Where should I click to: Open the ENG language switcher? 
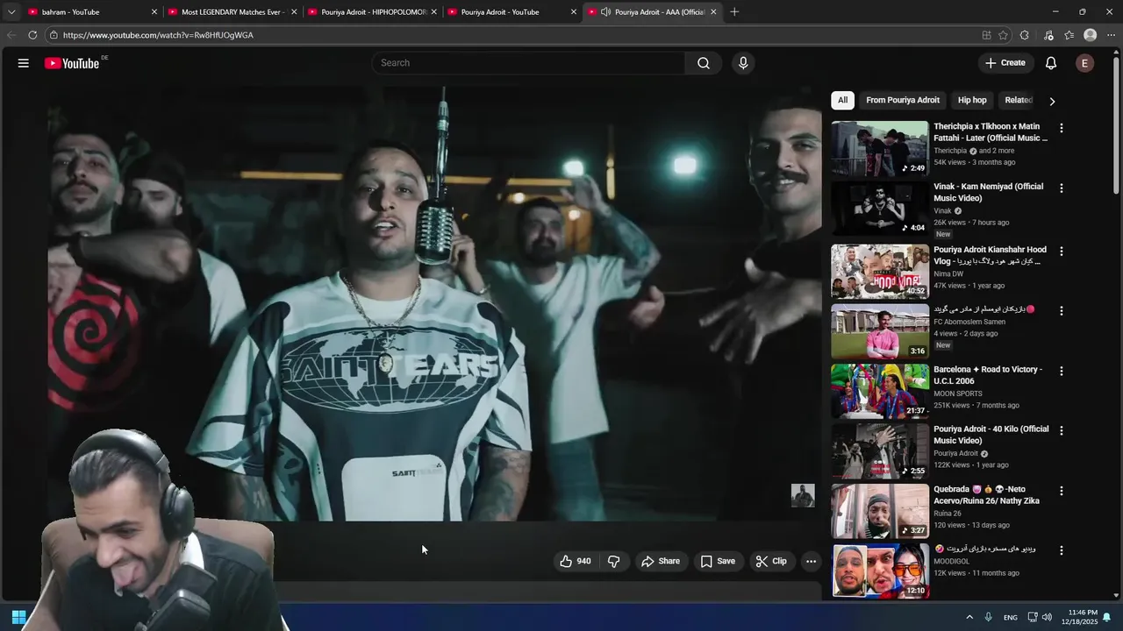tap(1011, 617)
